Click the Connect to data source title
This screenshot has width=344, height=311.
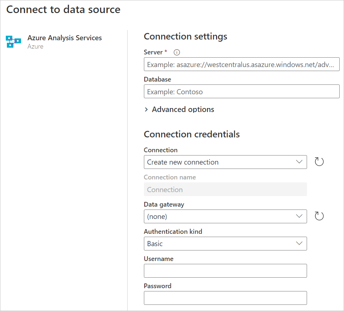[x=63, y=9]
